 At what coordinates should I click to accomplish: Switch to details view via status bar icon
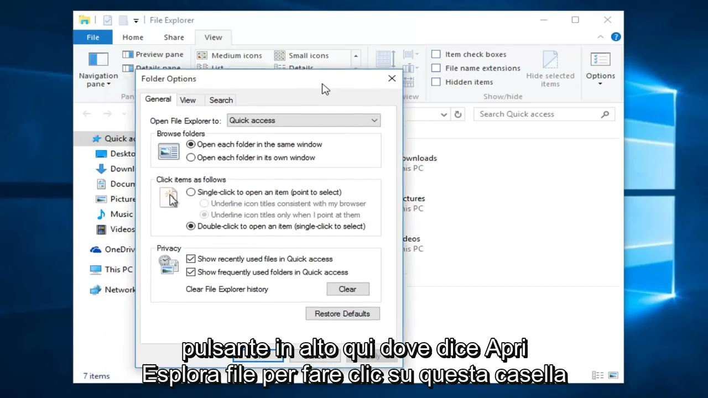point(598,376)
